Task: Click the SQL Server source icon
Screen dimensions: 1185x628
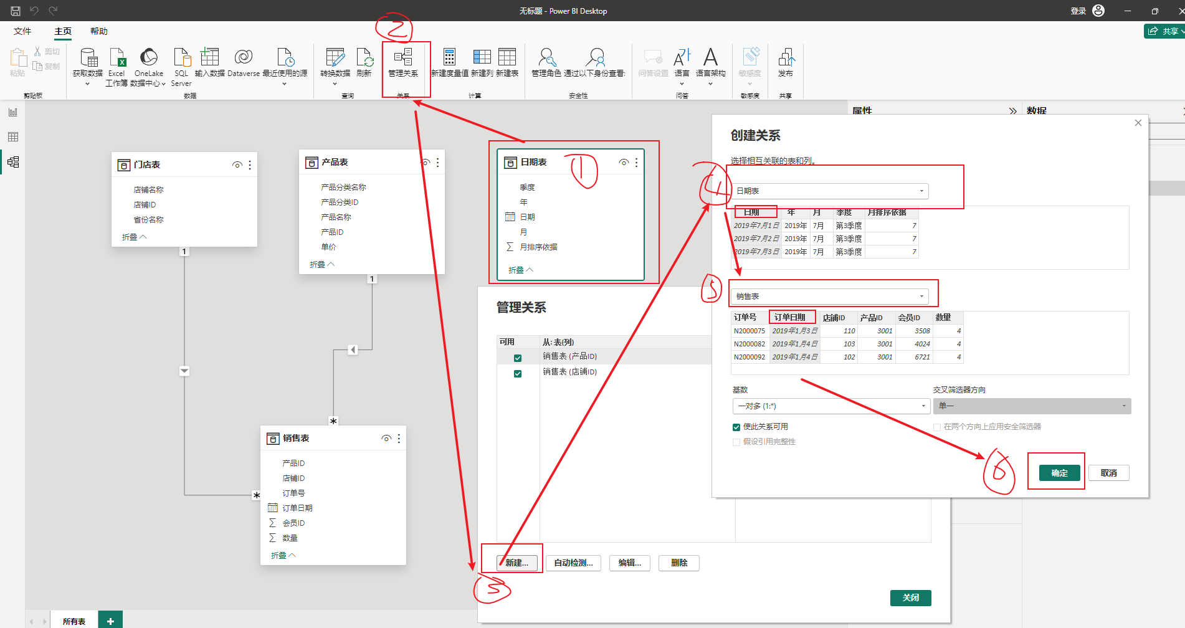Action: (x=181, y=66)
